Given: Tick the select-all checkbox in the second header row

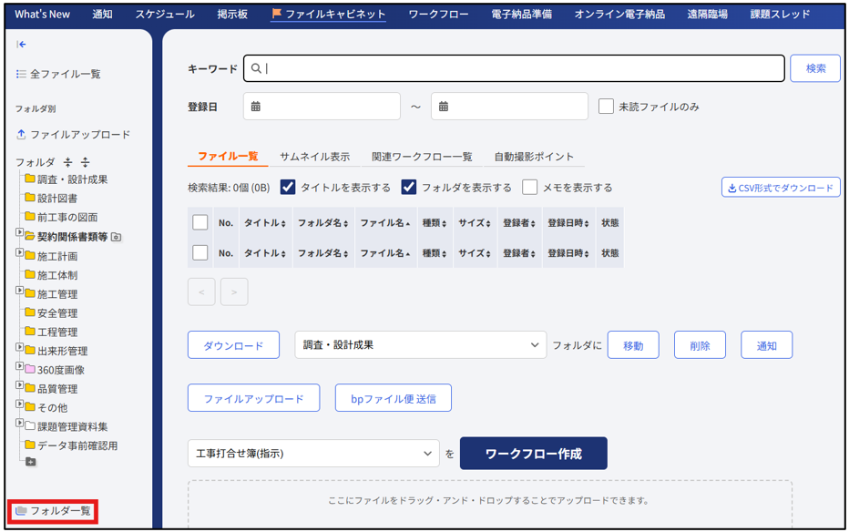Looking at the screenshot, I should pyautogui.click(x=200, y=252).
